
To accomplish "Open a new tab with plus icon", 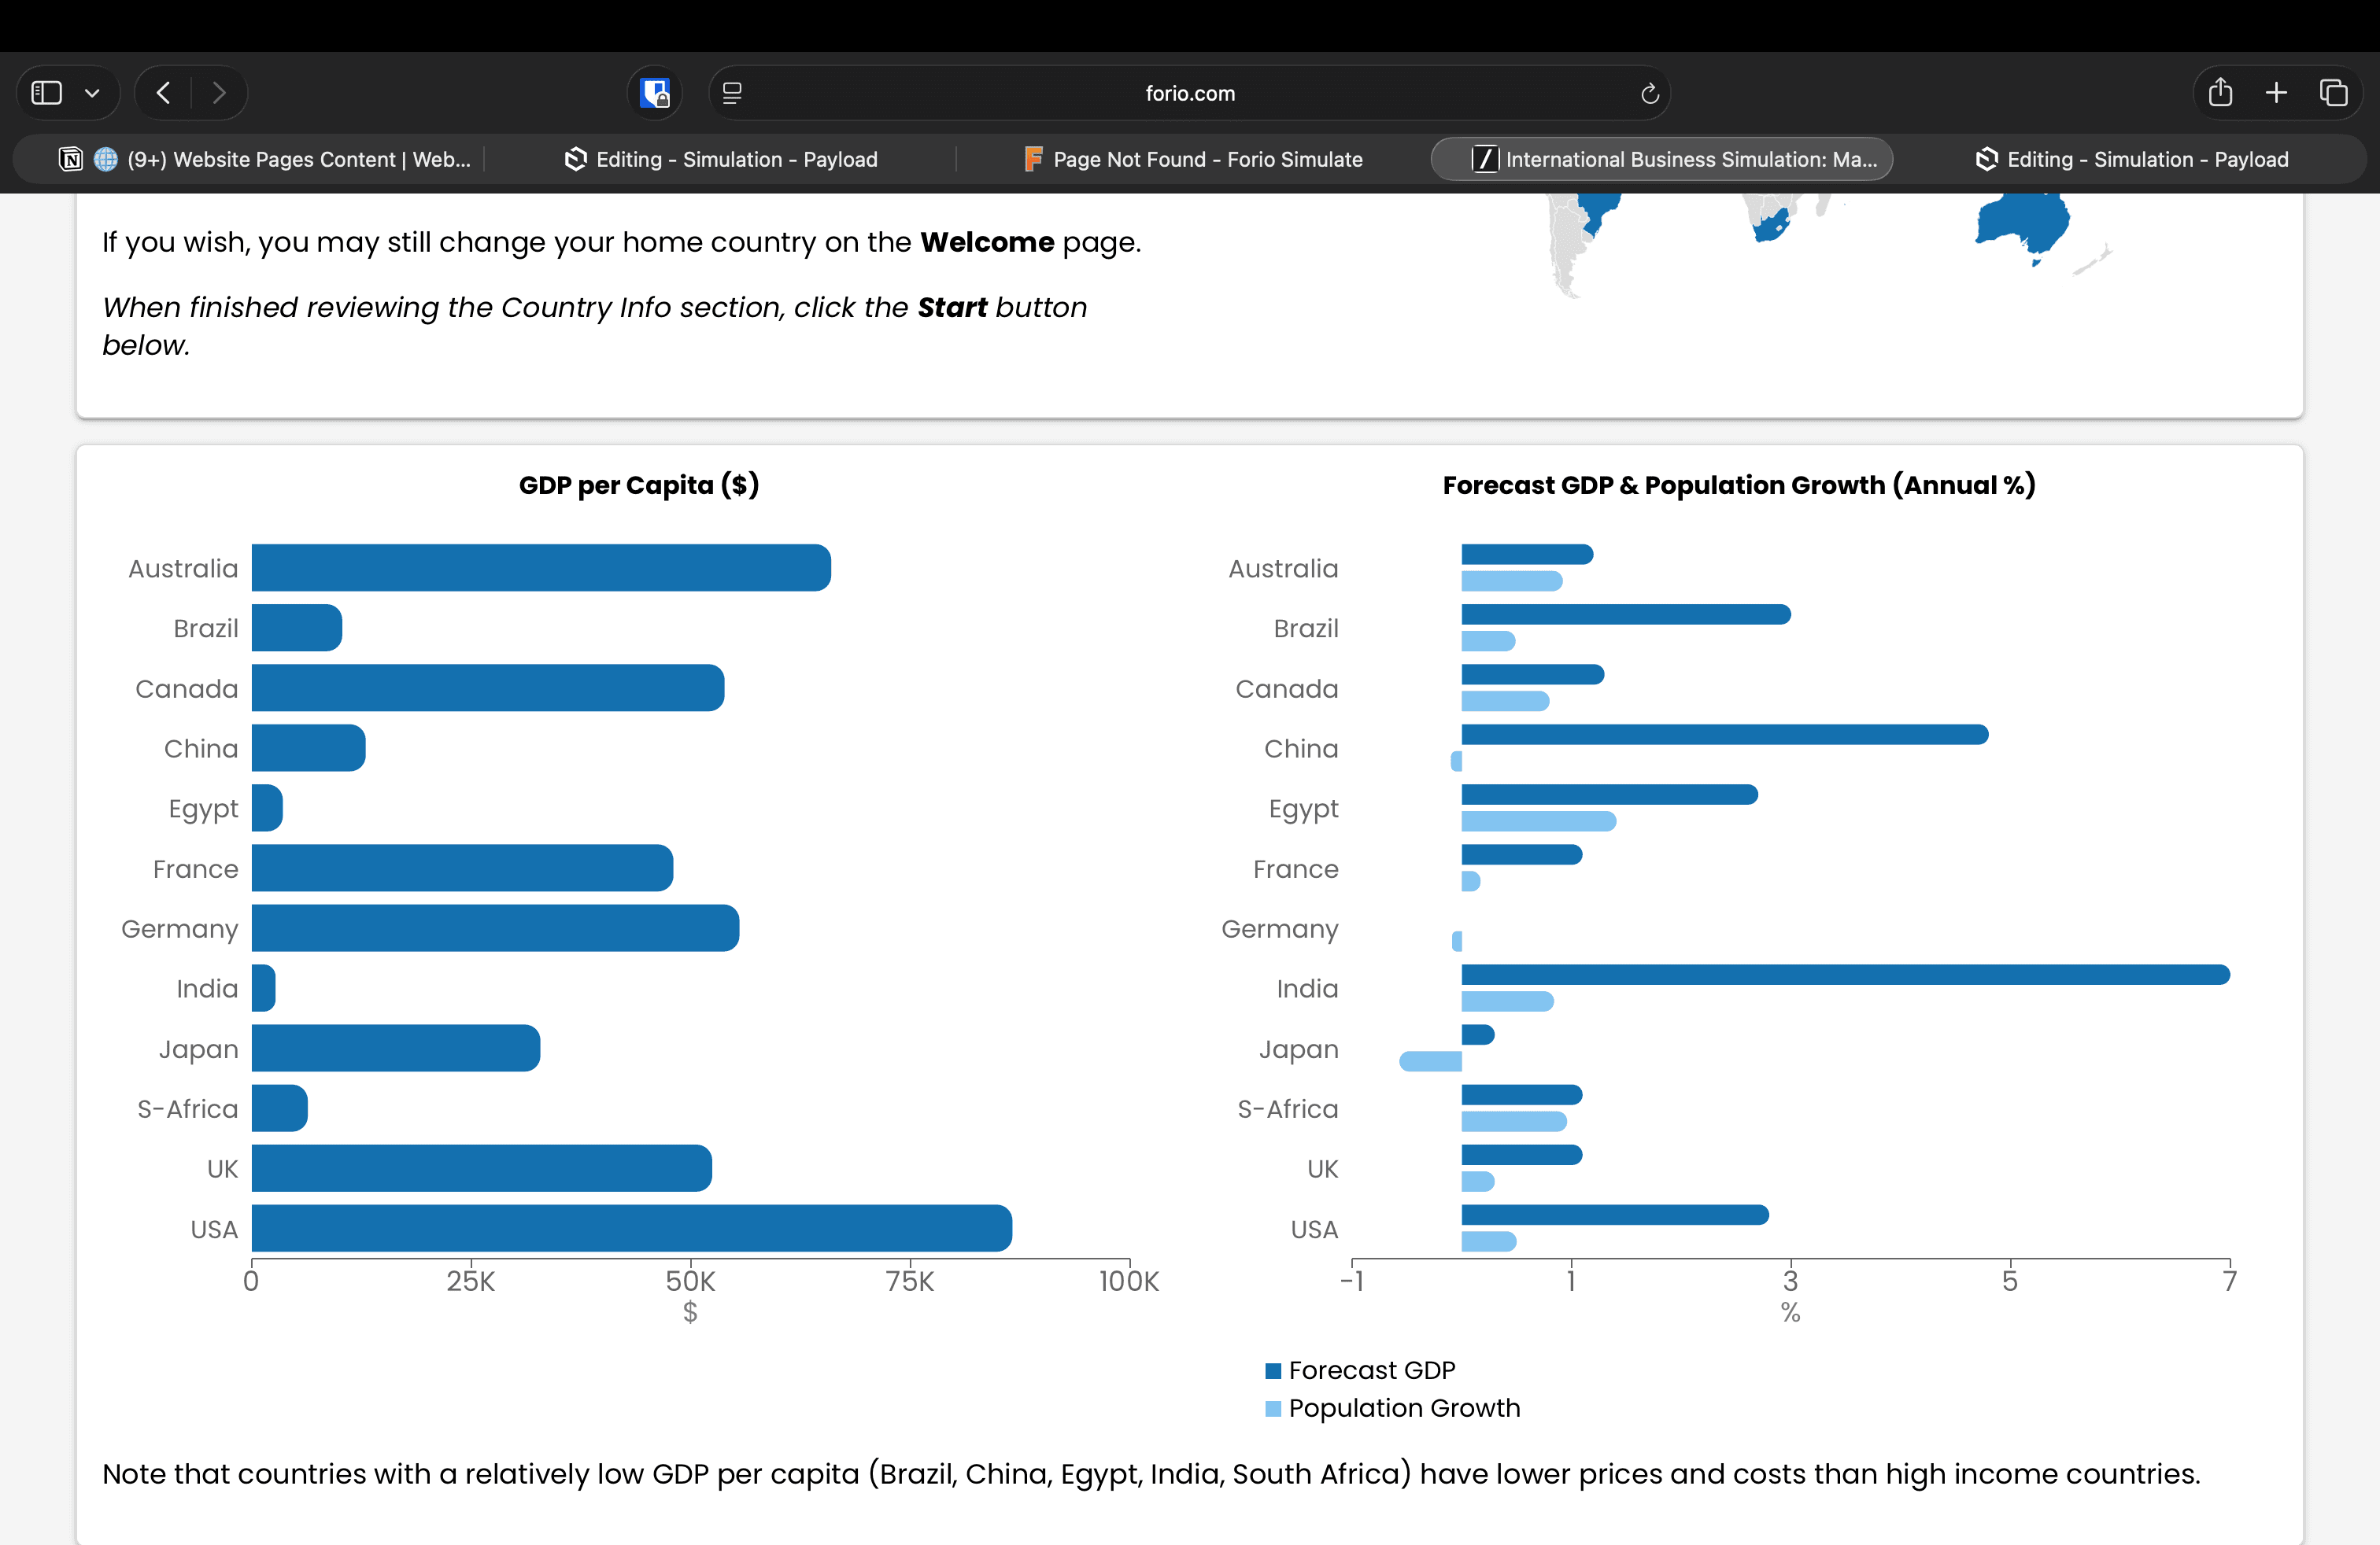I will pos(2276,93).
